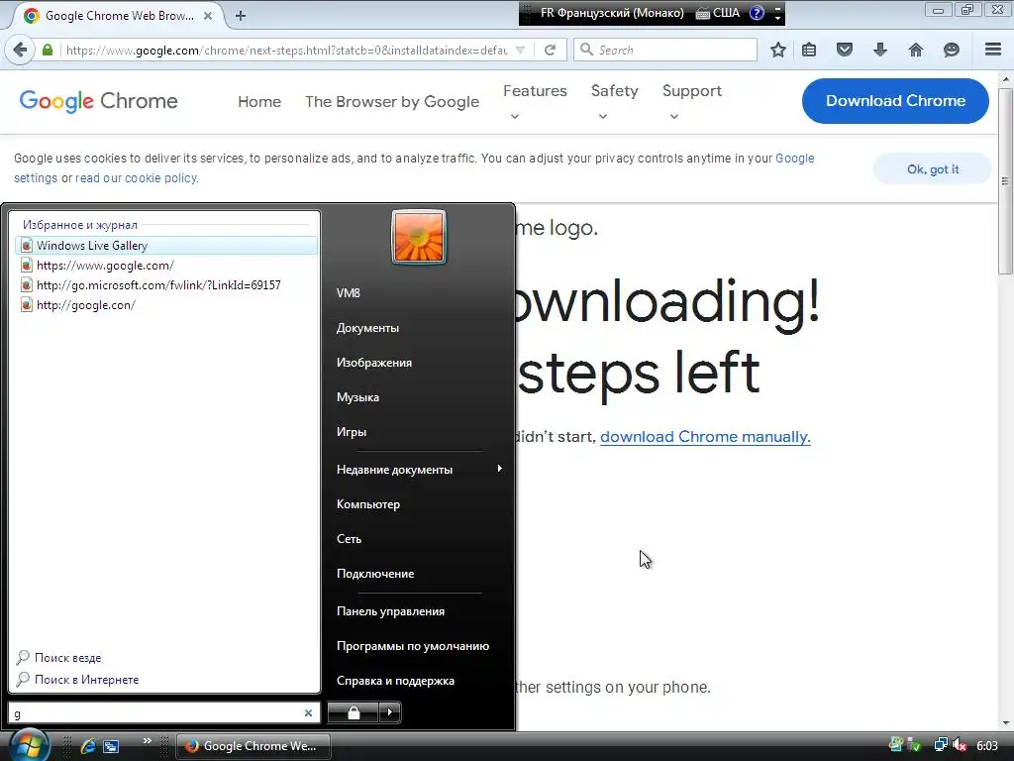This screenshot has height=761, width=1014.
Task: Open the go.microsoft.com fwlink entry
Action: pos(166,285)
